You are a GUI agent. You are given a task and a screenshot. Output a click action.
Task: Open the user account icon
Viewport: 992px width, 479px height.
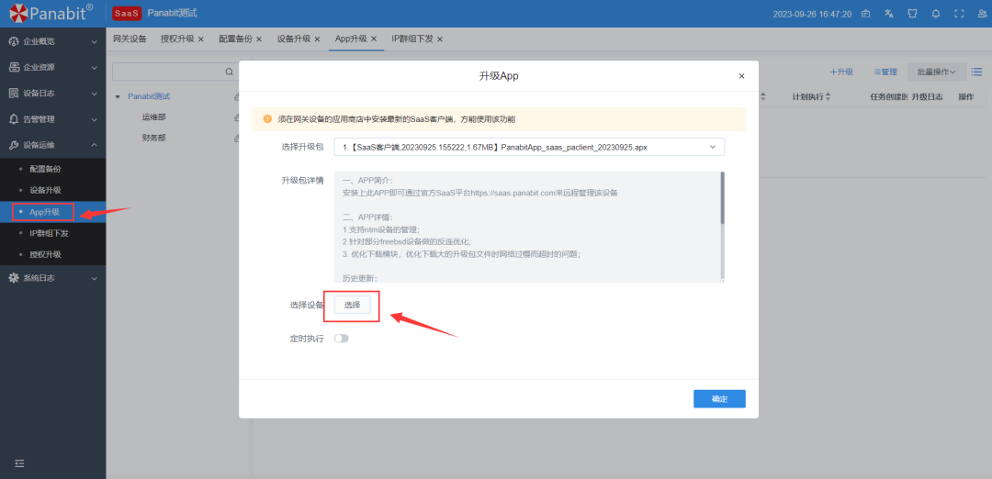point(982,14)
